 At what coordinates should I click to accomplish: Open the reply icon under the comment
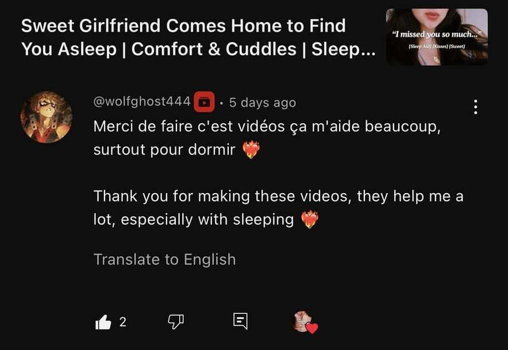point(241,321)
